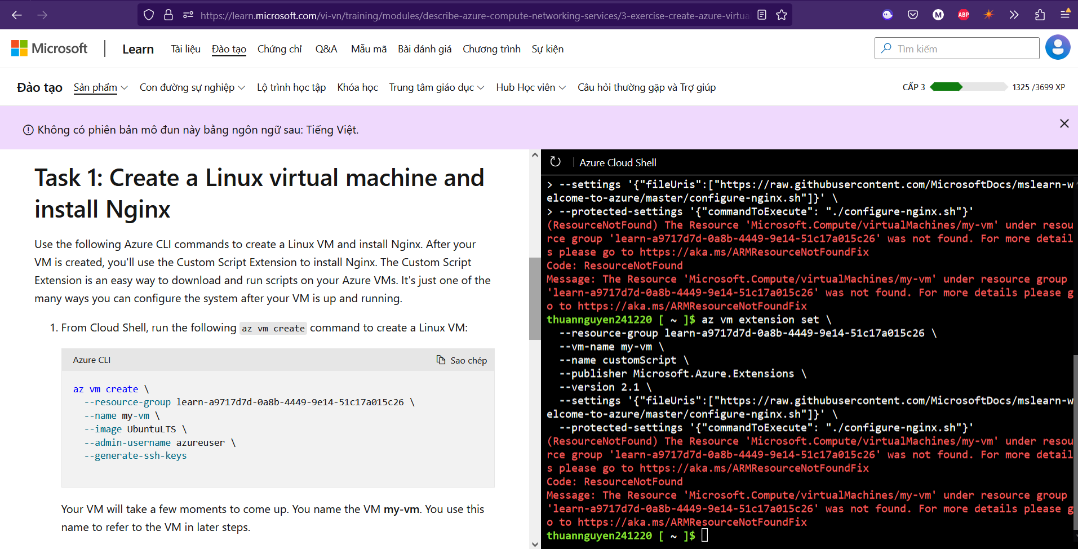
Task: Expand the Hub Học viên dropdown
Action: click(x=531, y=87)
